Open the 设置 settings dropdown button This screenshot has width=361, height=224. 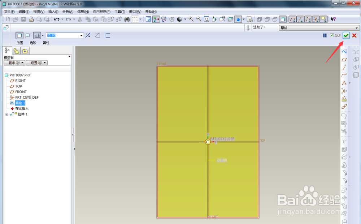[x=36, y=63]
